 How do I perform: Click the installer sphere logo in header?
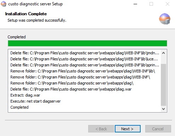click(165, 19)
